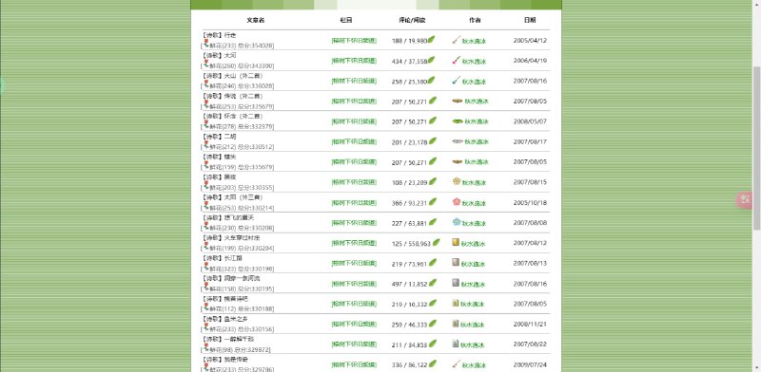Click the red brush badge in the 2006/04/19 row

(x=457, y=60)
